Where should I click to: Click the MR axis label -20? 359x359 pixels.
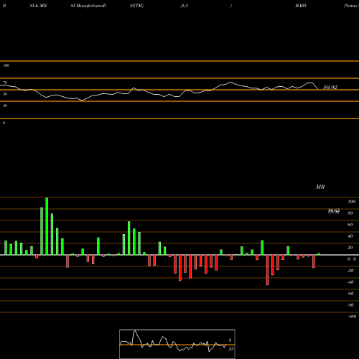[350, 271]
